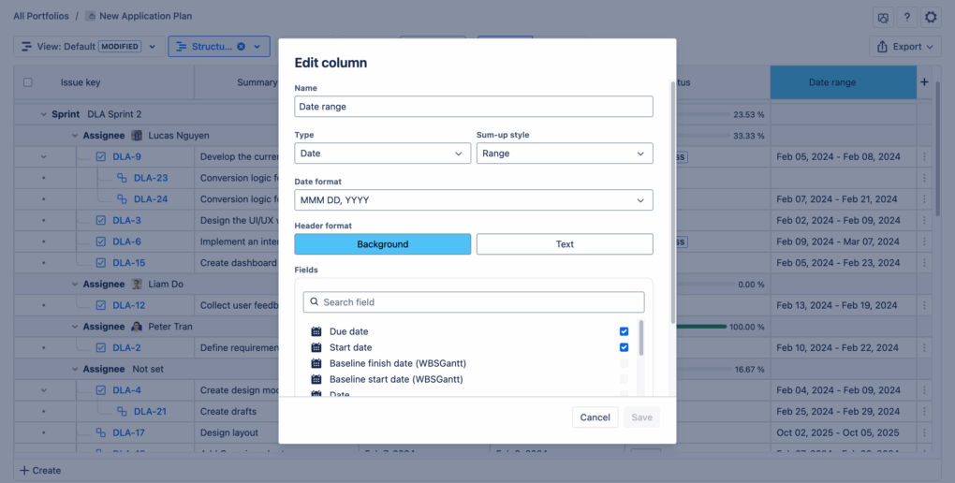Click the Issue key column header
The height and width of the screenshot is (483, 955).
click(81, 82)
